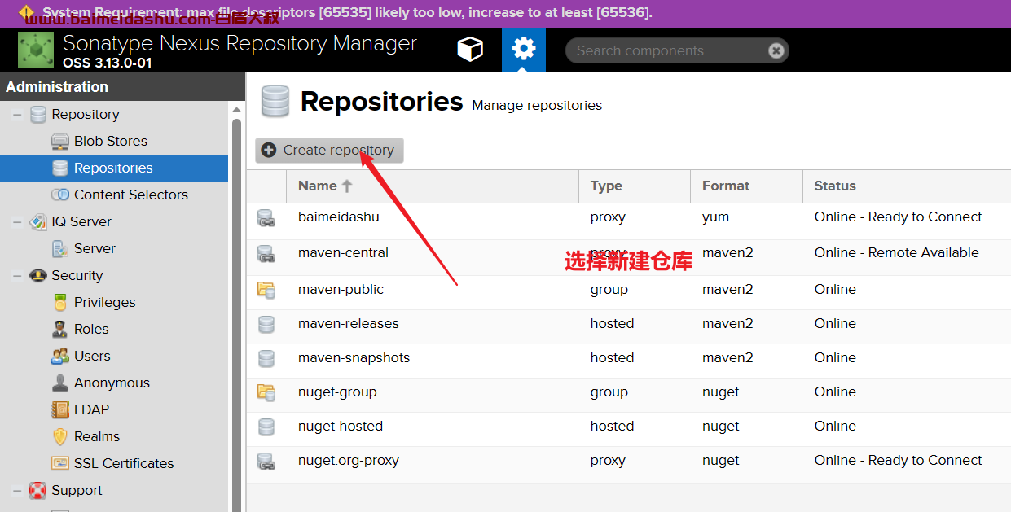1011x512 pixels.
Task: Click the Privileges medal icon
Action: [60, 302]
